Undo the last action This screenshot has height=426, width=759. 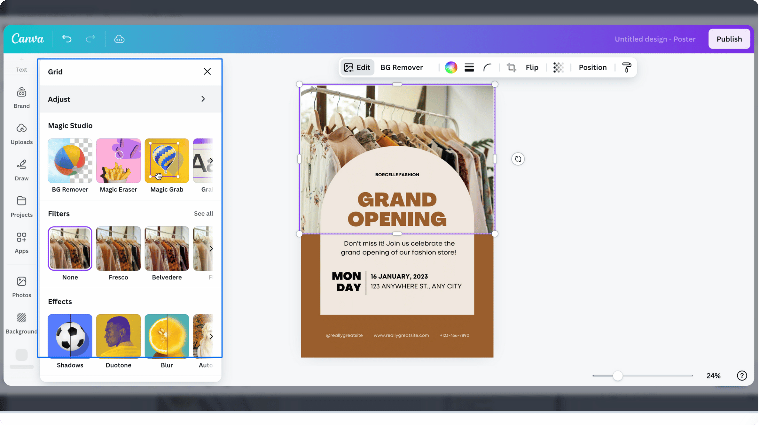pos(67,39)
